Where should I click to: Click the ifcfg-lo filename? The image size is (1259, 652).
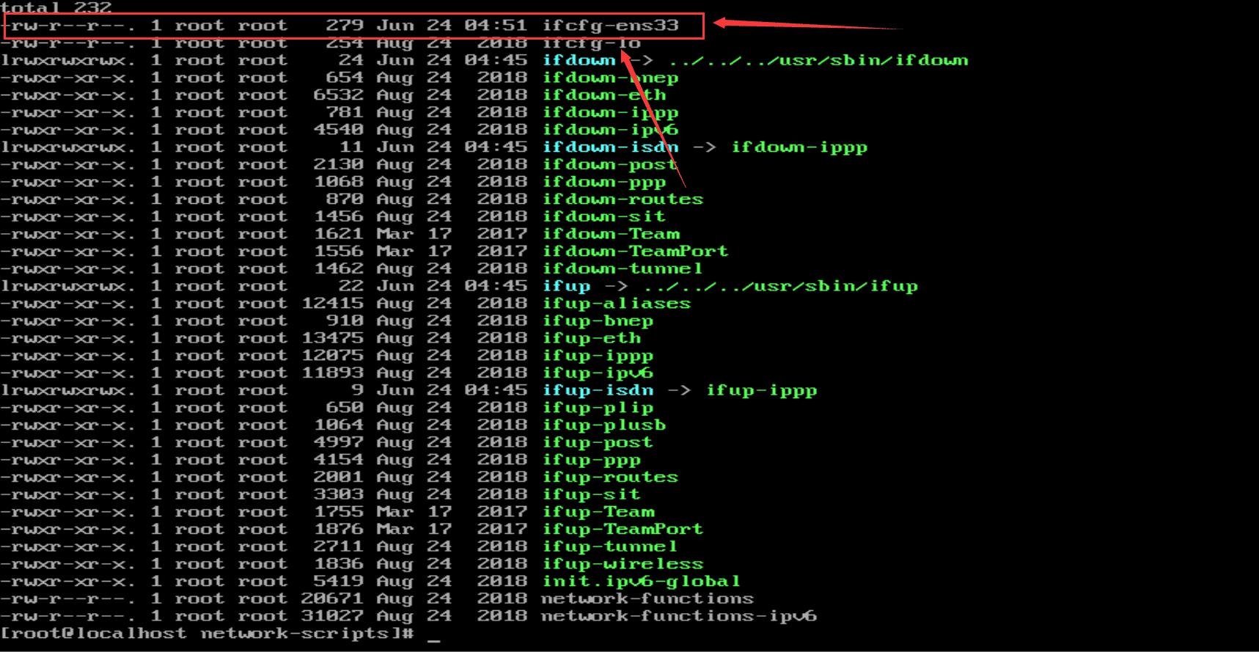pos(591,43)
